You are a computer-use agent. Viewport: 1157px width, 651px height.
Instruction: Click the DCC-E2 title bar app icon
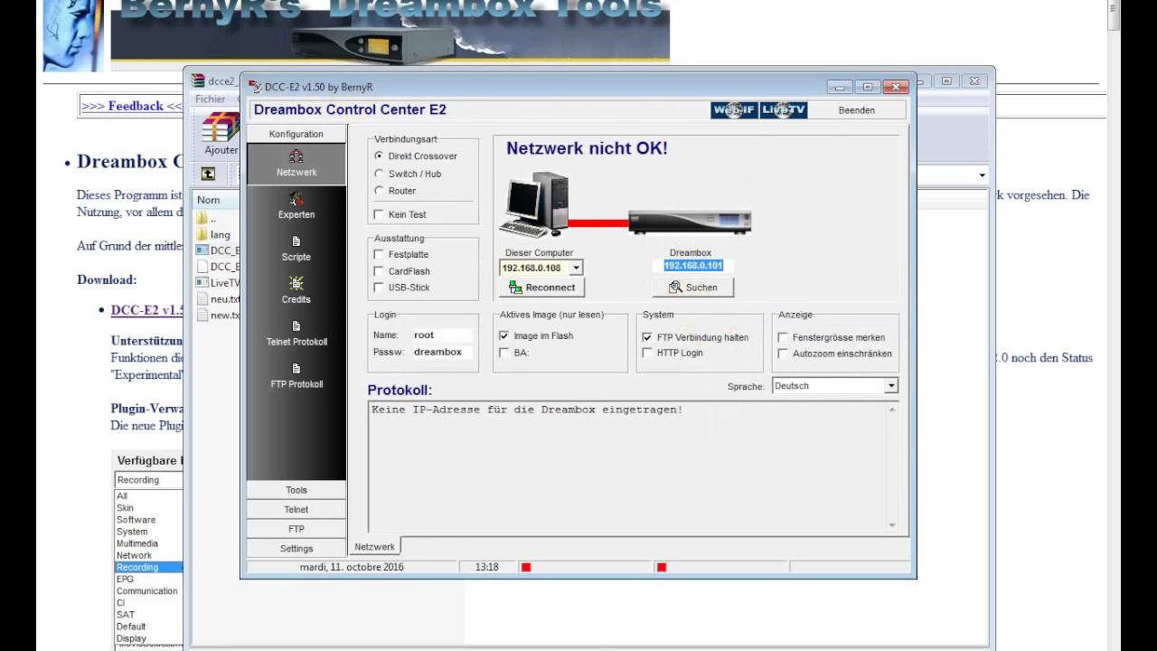tap(255, 87)
